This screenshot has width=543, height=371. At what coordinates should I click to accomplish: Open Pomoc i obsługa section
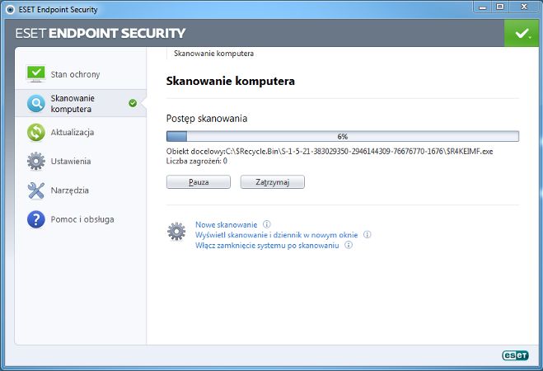(81, 219)
